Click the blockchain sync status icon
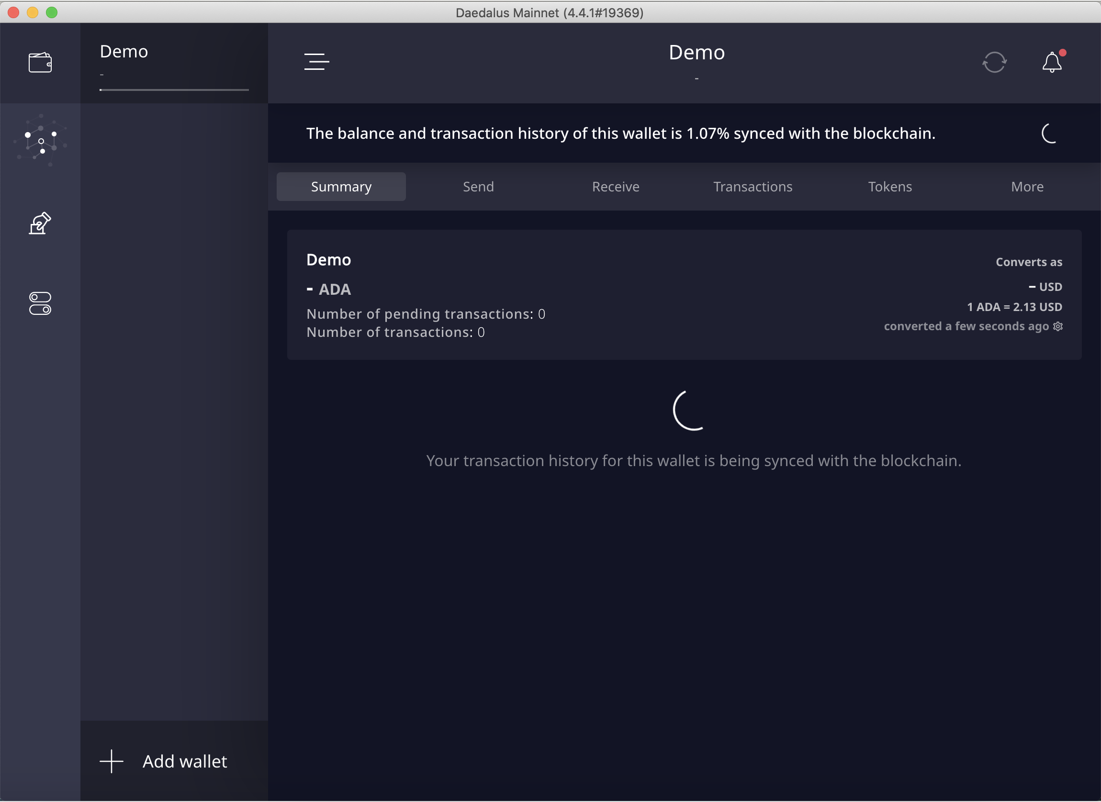 pyautogui.click(x=994, y=62)
